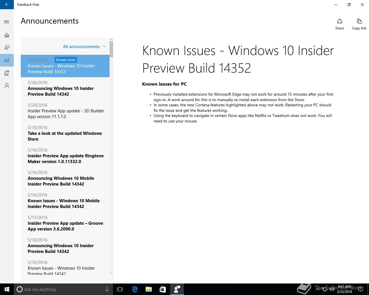Click Feedback Hub taskbar icon
369x295 pixels.
tap(177, 289)
